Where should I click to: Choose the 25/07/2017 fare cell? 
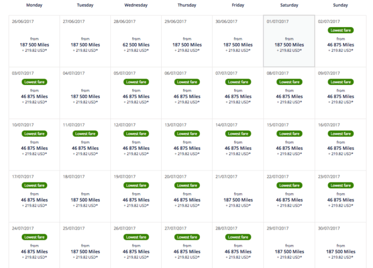[85, 245]
